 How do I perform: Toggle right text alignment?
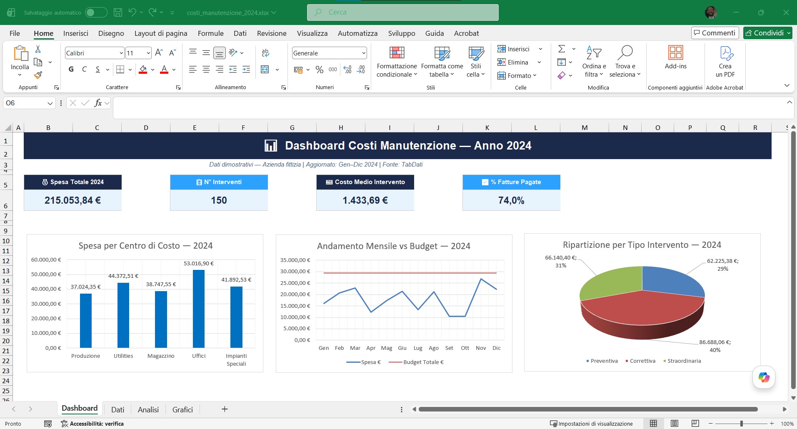click(x=220, y=70)
